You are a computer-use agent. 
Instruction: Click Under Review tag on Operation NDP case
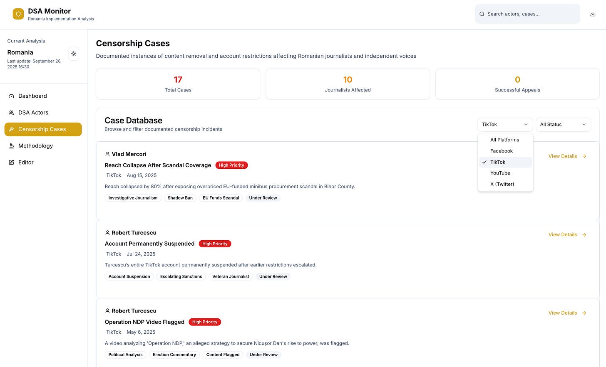coord(263,355)
